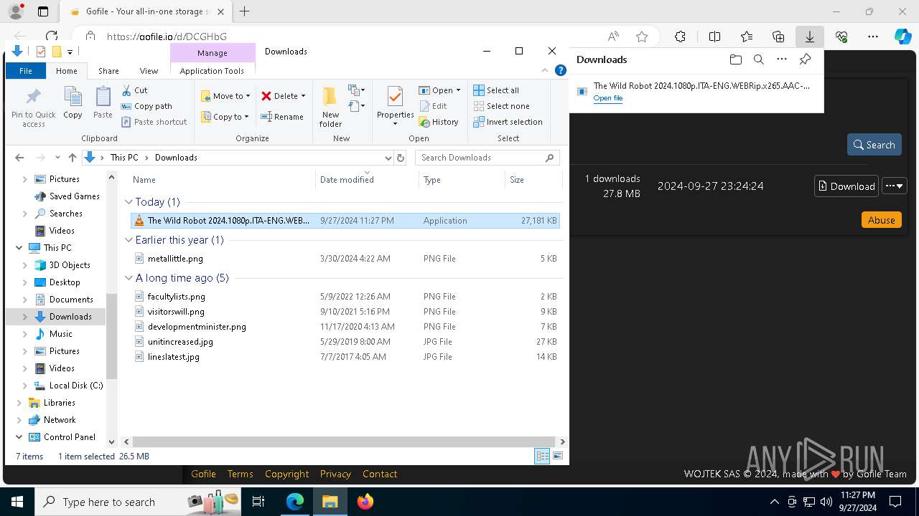
Task: Pin the Edge downloads panel
Action: pos(806,59)
